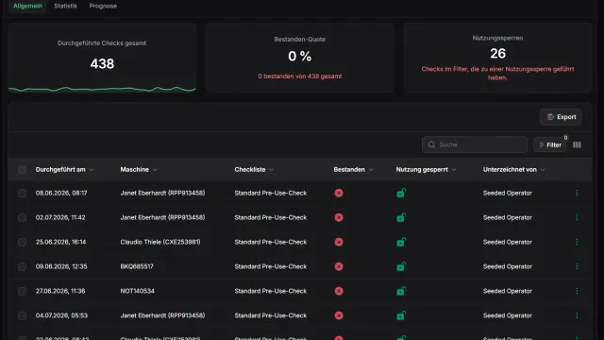Click the Nutzungssperren card showing 26

click(497, 58)
